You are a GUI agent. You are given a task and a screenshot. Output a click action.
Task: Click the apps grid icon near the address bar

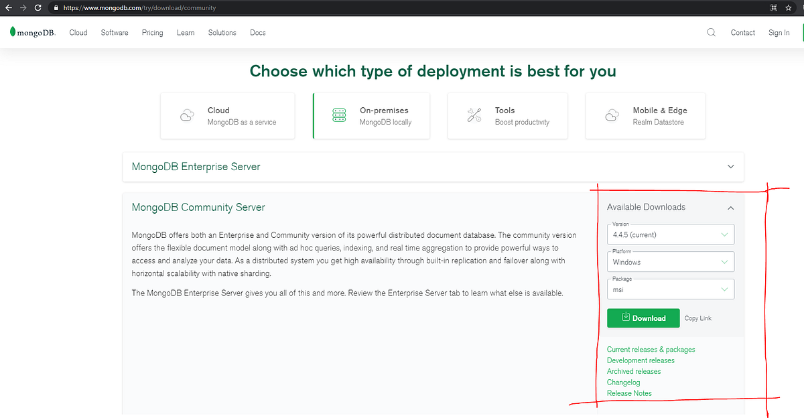tap(773, 7)
